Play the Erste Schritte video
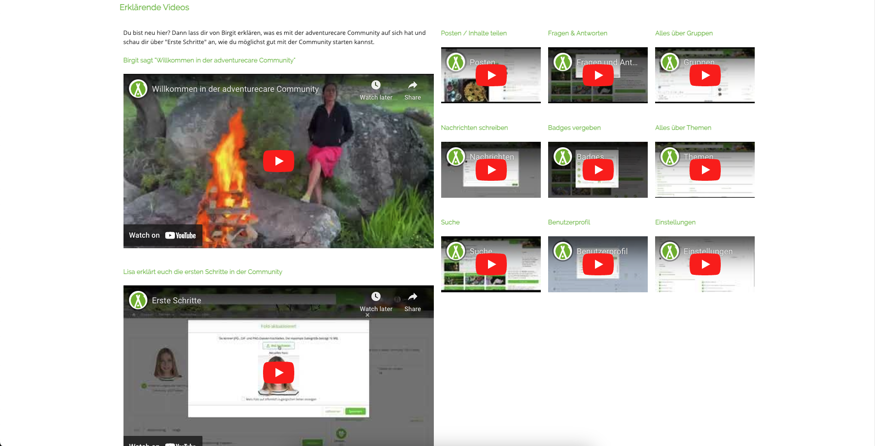 (278, 373)
